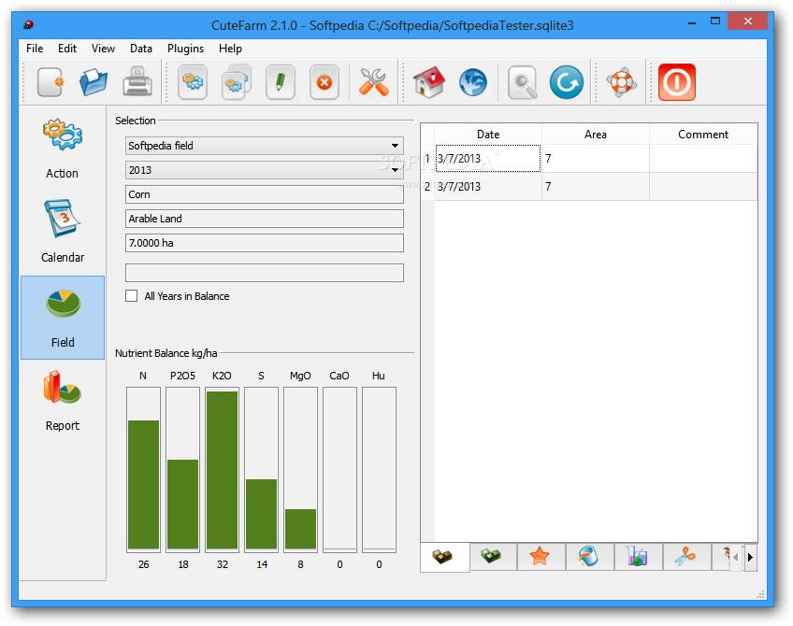Image resolution: width=793 pixels, height=626 pixels.
Task: Click the green pencil edit icon
Action: (x=281, y=82)
